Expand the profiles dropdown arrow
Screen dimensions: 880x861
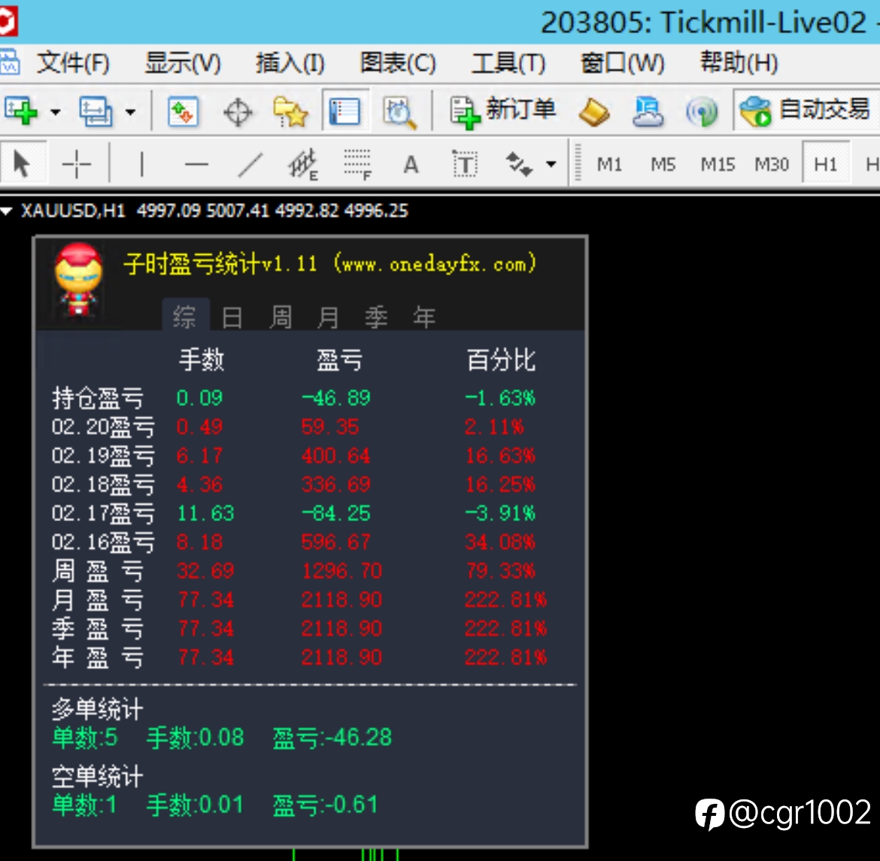(x=130, y=112)
